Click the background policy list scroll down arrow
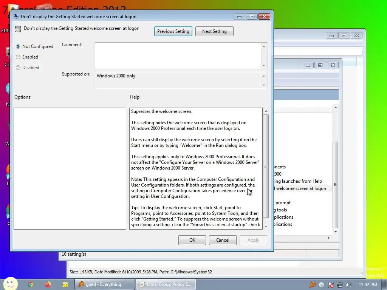The image size is (387, 290). (336, 231)
